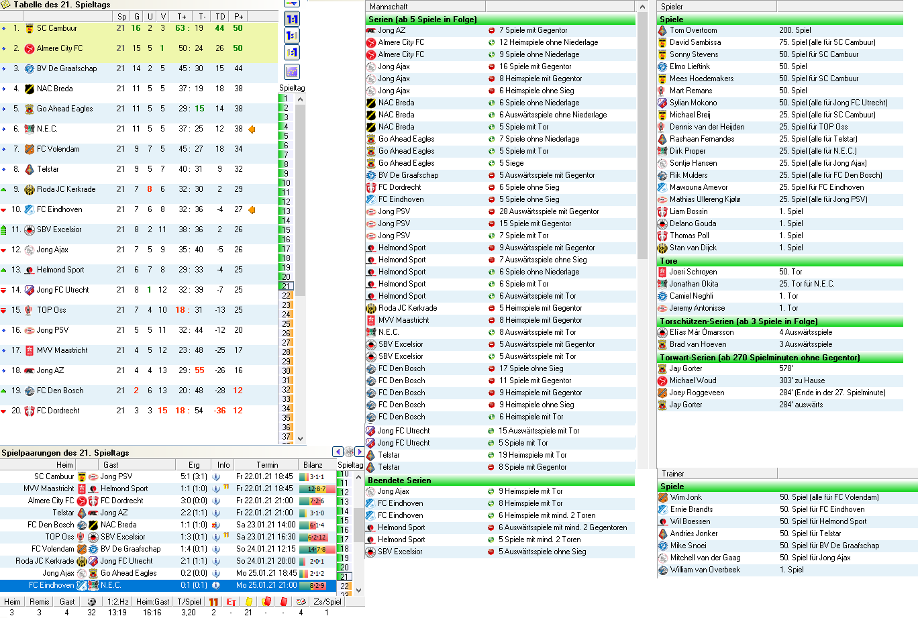The height and width of the screenshot is (618, 918).
Task: Click the orange marker beside N.E.C. table row
Action: (252, 130)
